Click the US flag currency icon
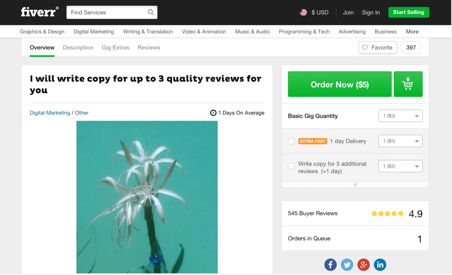The width and height of the screenshot is (452, 275). (x=303, y=12)
